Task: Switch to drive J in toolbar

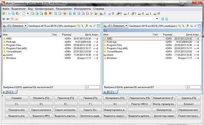Action: [133, 14]
